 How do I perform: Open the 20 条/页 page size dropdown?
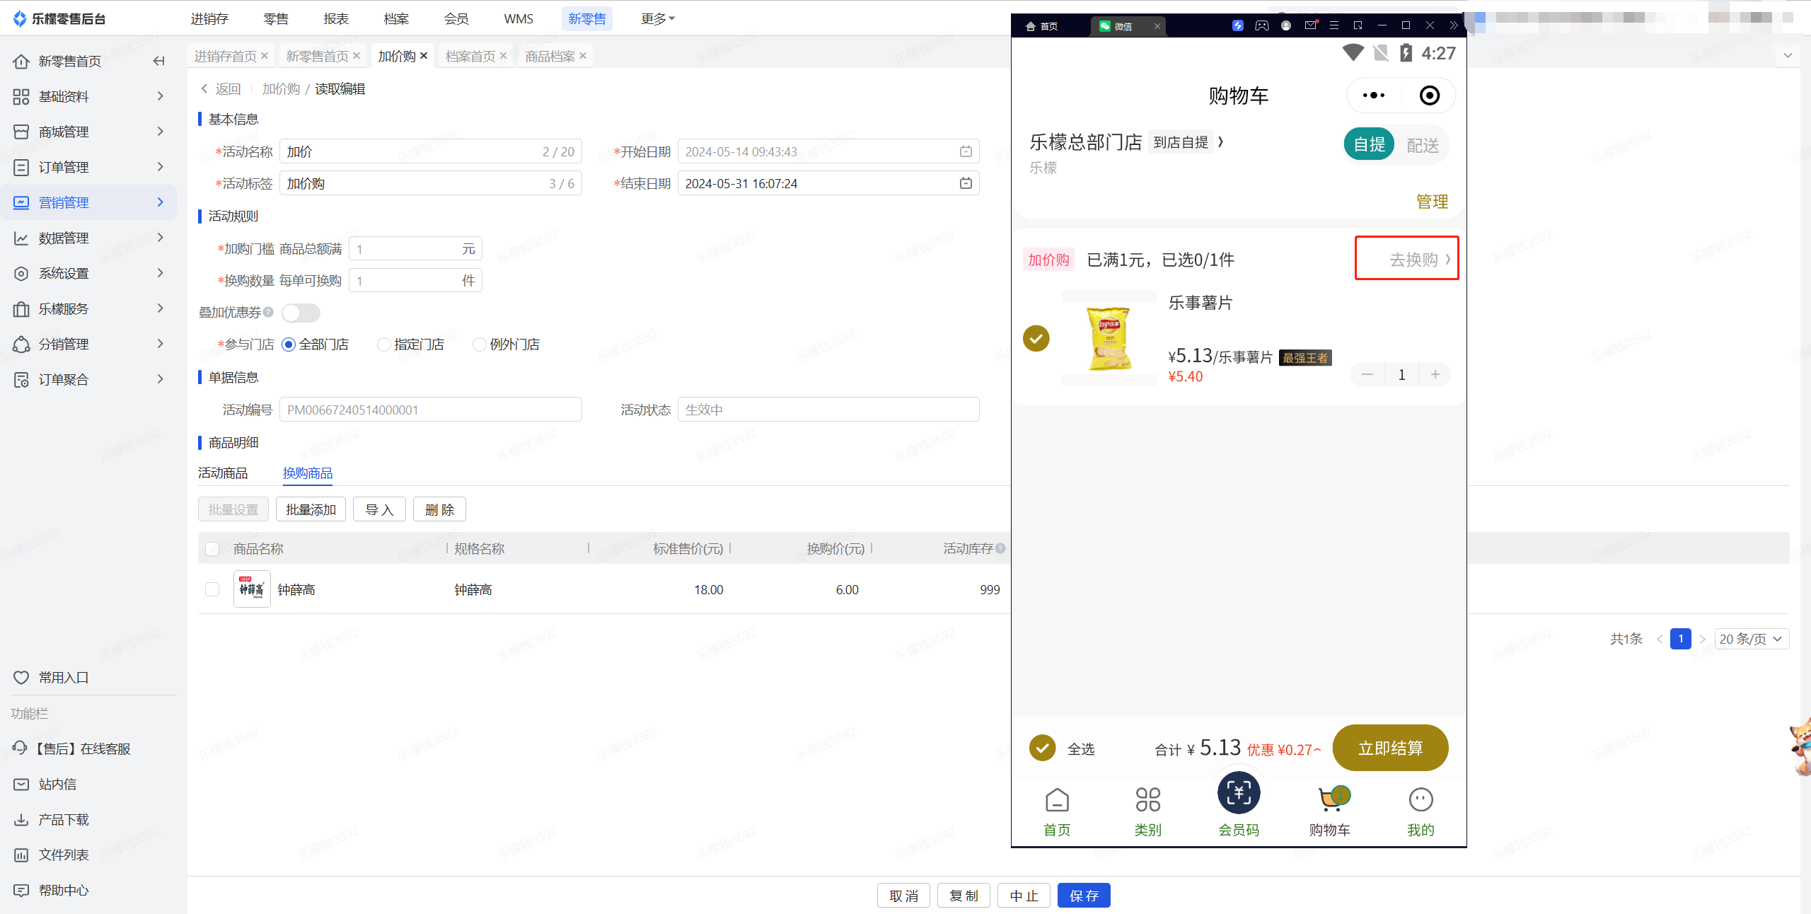pos(1752,639)
